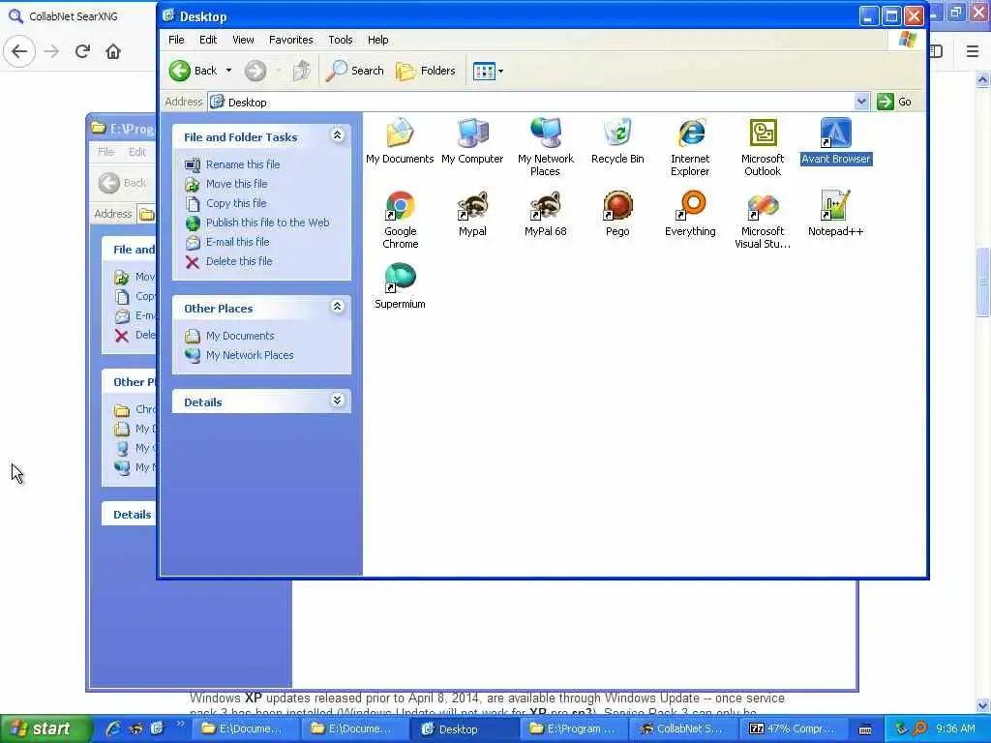Open the Favorites menu
Image resolution: width=991 pixels, height=743 pixels.
pos(290,40)
